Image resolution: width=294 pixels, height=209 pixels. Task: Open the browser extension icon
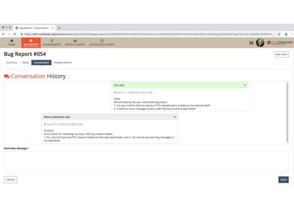pyautogui.click(x=286, y=34)
